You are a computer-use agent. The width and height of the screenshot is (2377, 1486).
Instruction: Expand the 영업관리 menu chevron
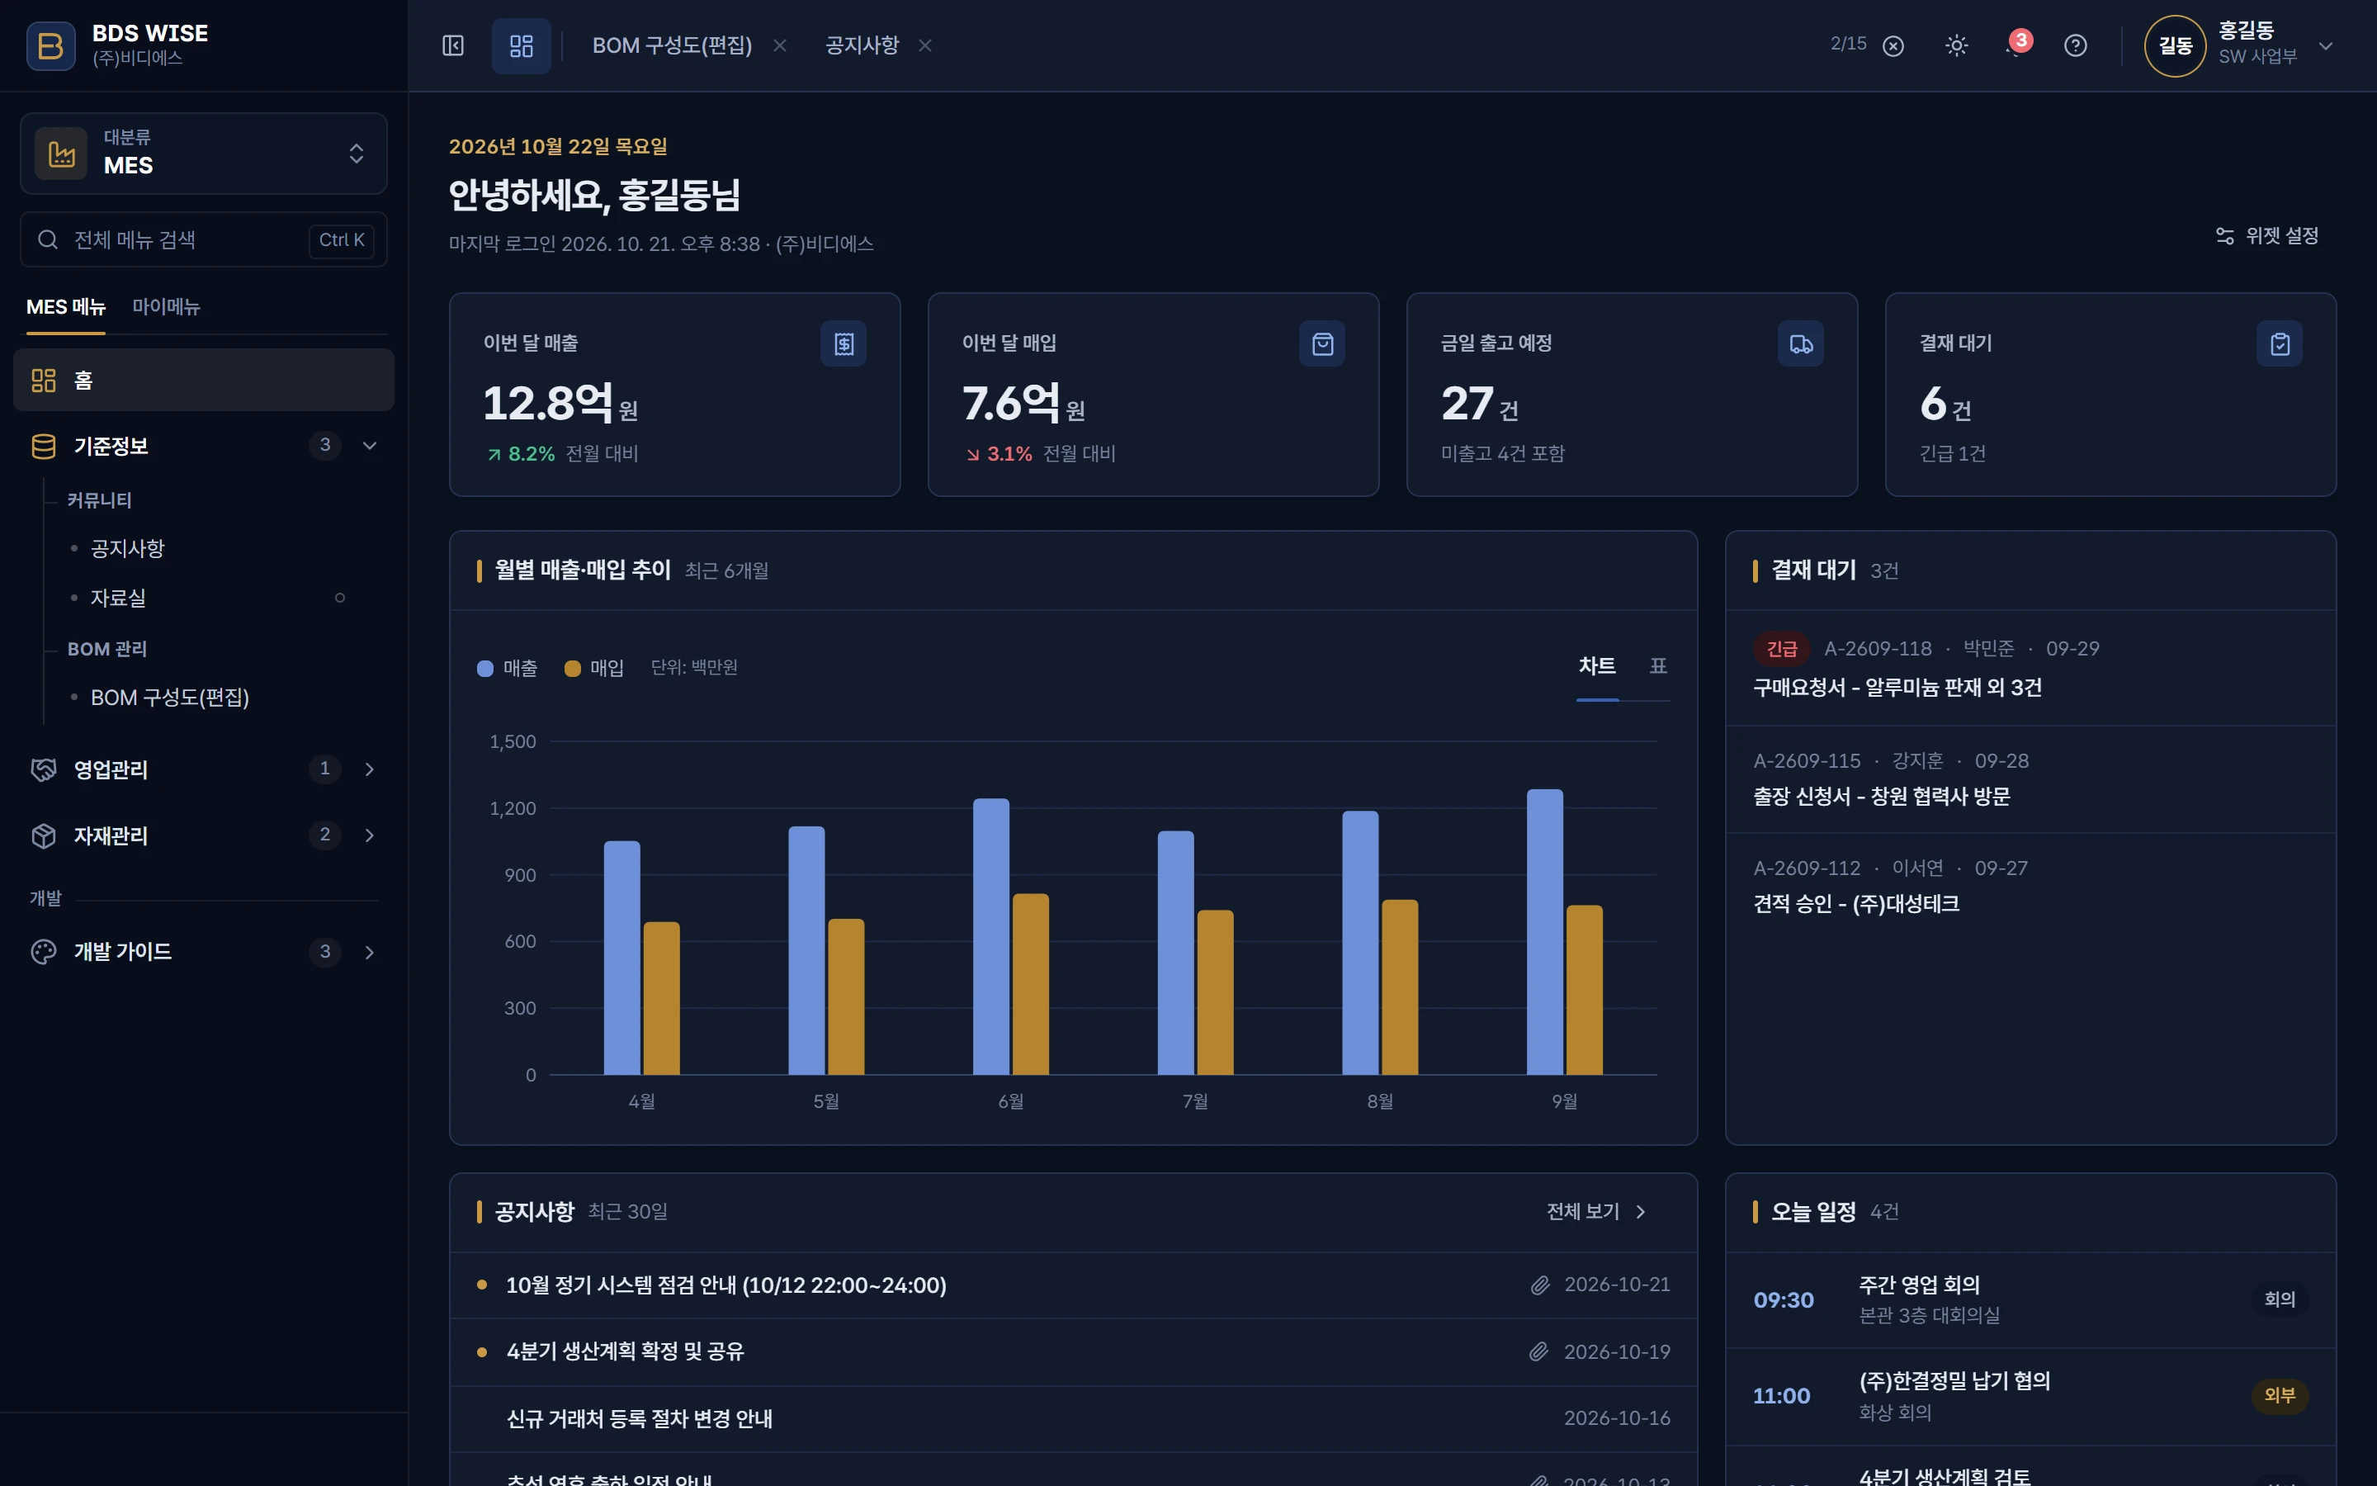[x=369, y=769]
